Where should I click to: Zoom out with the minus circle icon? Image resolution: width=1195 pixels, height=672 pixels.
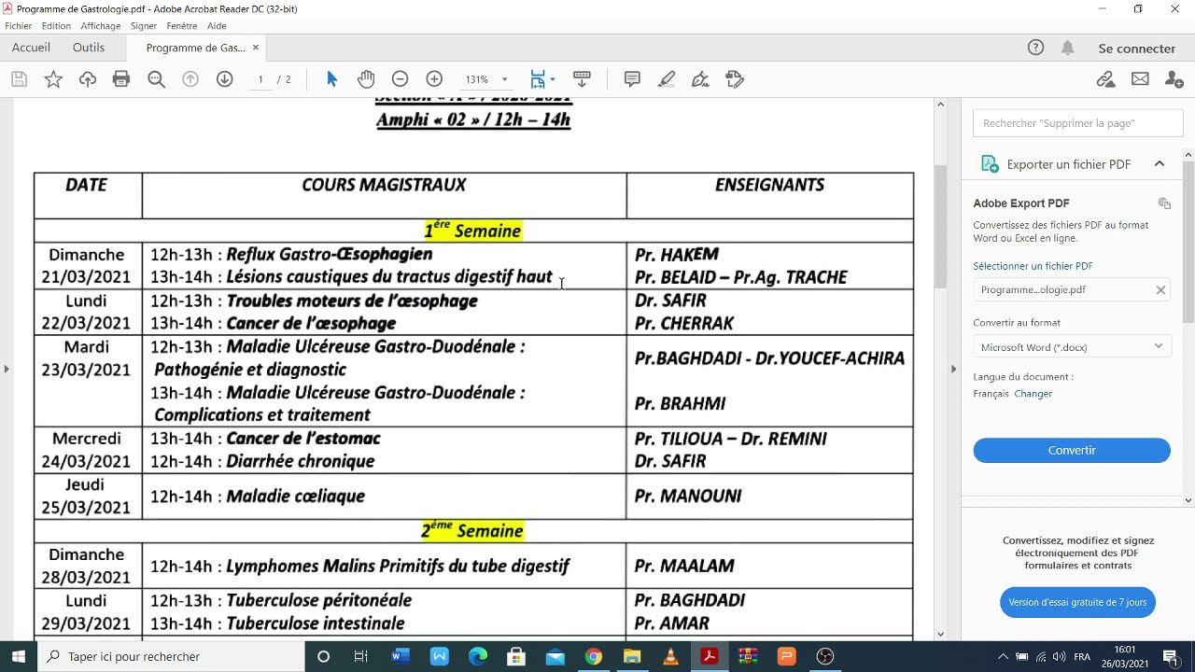400,79
